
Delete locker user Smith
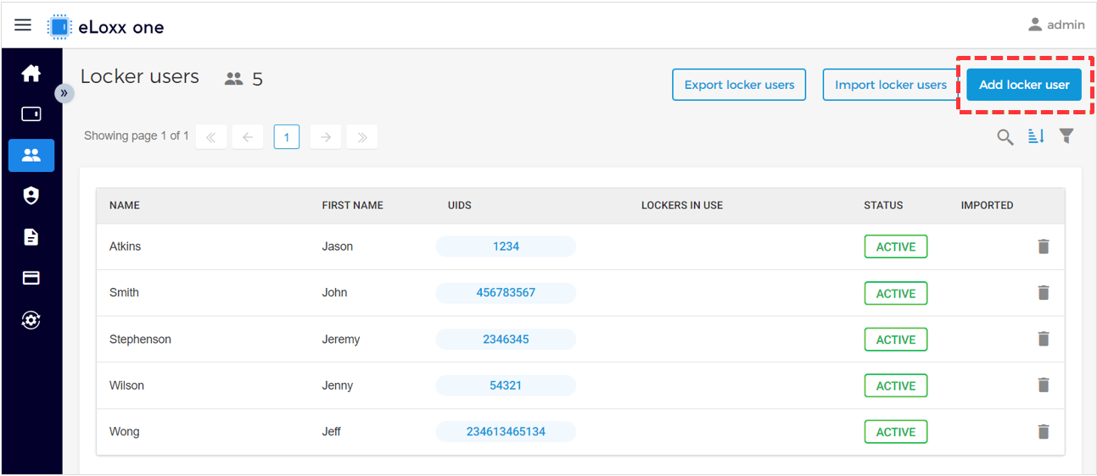point(1044,292)
